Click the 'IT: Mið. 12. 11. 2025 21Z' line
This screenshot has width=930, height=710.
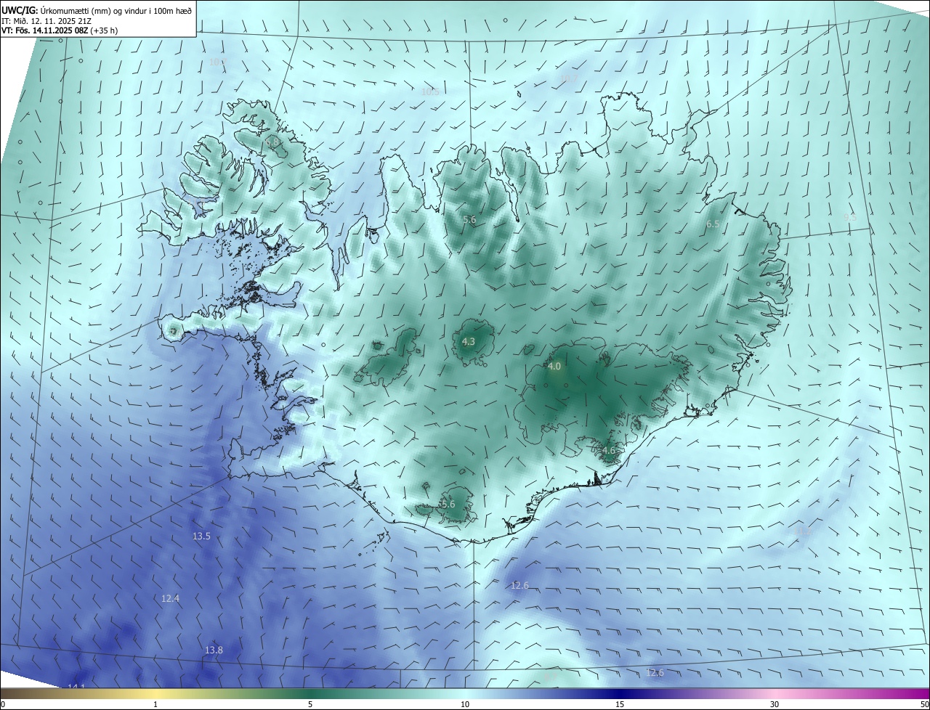pyautogui.click(x=46, y=21)
